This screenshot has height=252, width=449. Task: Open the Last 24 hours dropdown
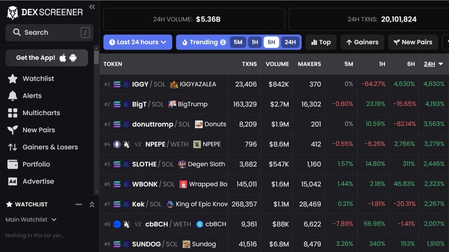[138, 43]
